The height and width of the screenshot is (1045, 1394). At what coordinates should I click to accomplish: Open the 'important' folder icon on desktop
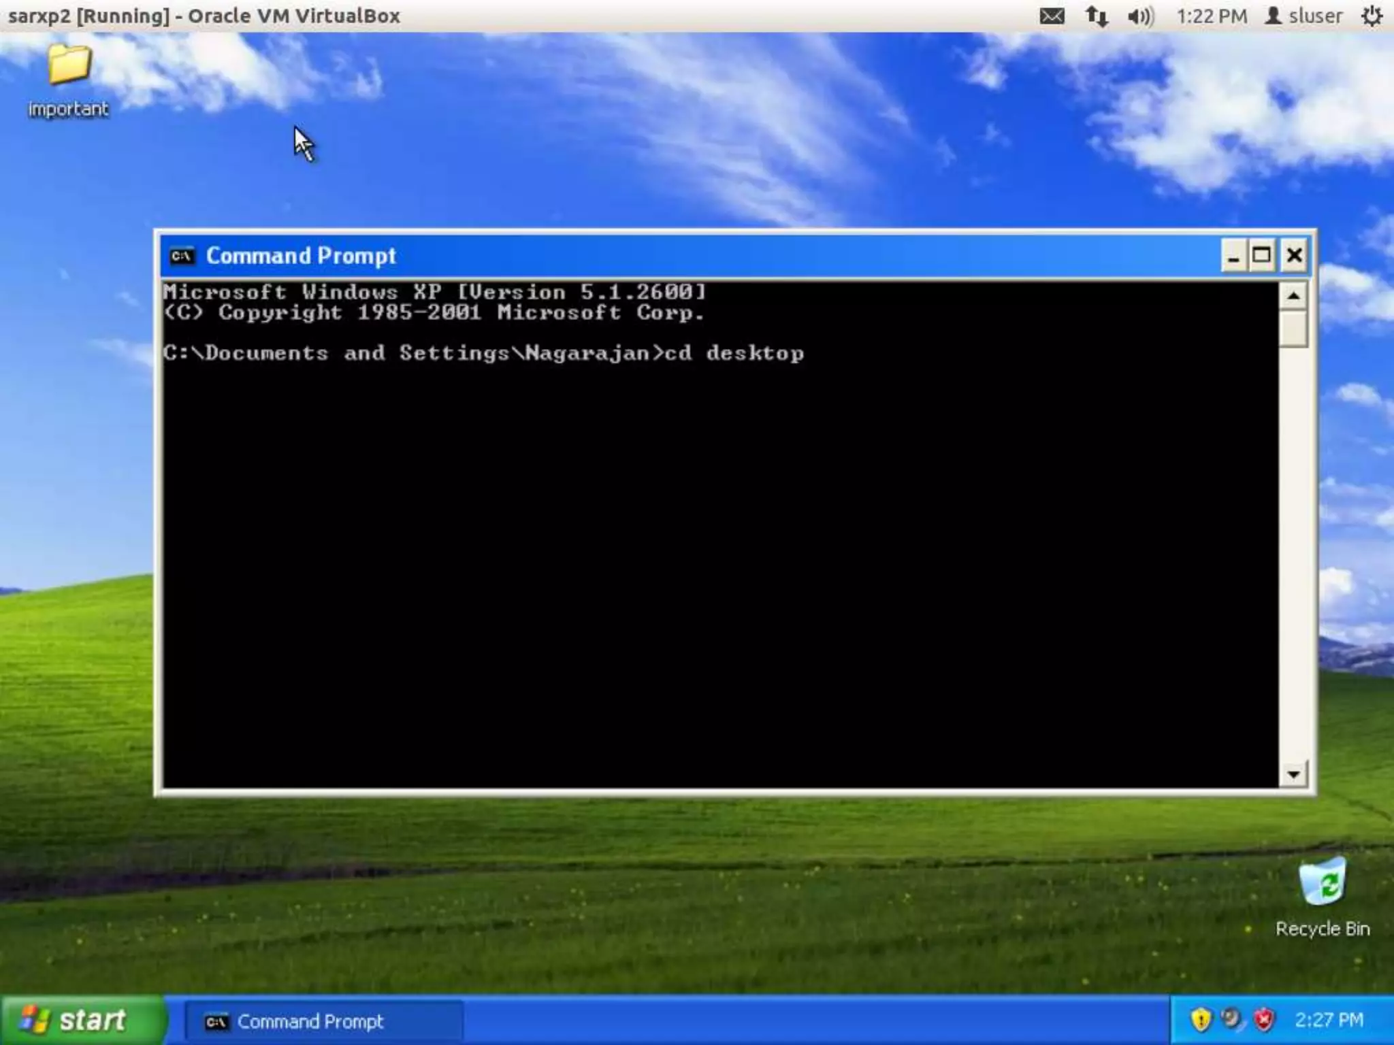pyautogui.click(x=69, y=66)
